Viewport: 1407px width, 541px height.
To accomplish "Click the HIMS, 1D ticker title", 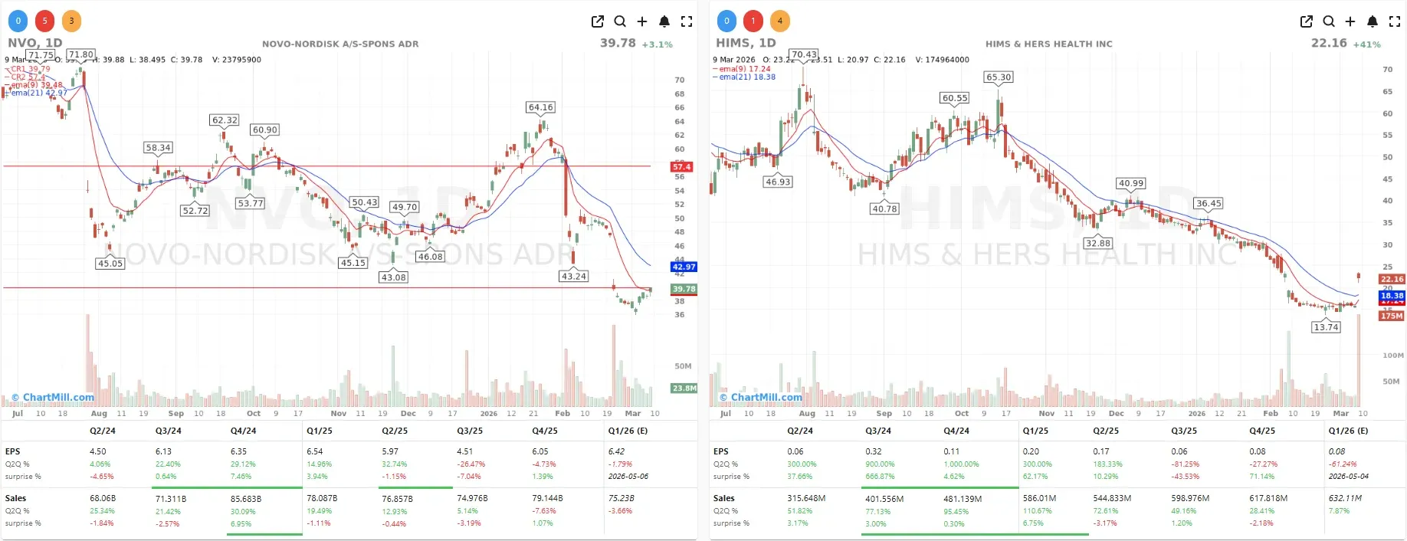I will pyautogui.click(x=746, y=43).
